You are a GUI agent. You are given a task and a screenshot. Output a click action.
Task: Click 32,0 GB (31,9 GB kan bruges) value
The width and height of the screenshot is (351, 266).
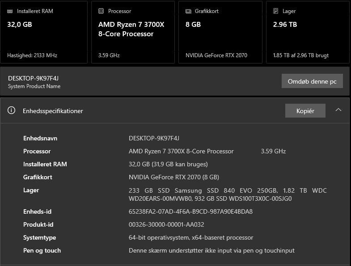(168, 164)
